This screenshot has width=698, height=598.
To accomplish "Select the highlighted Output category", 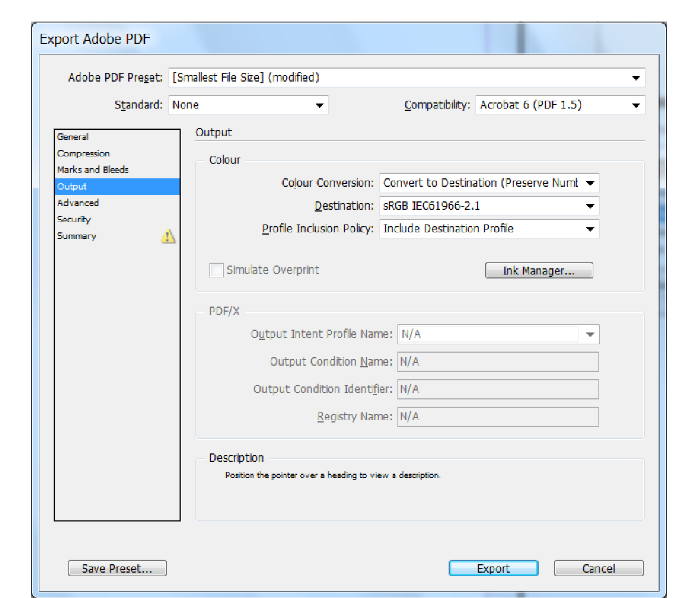I will point(117,187).
